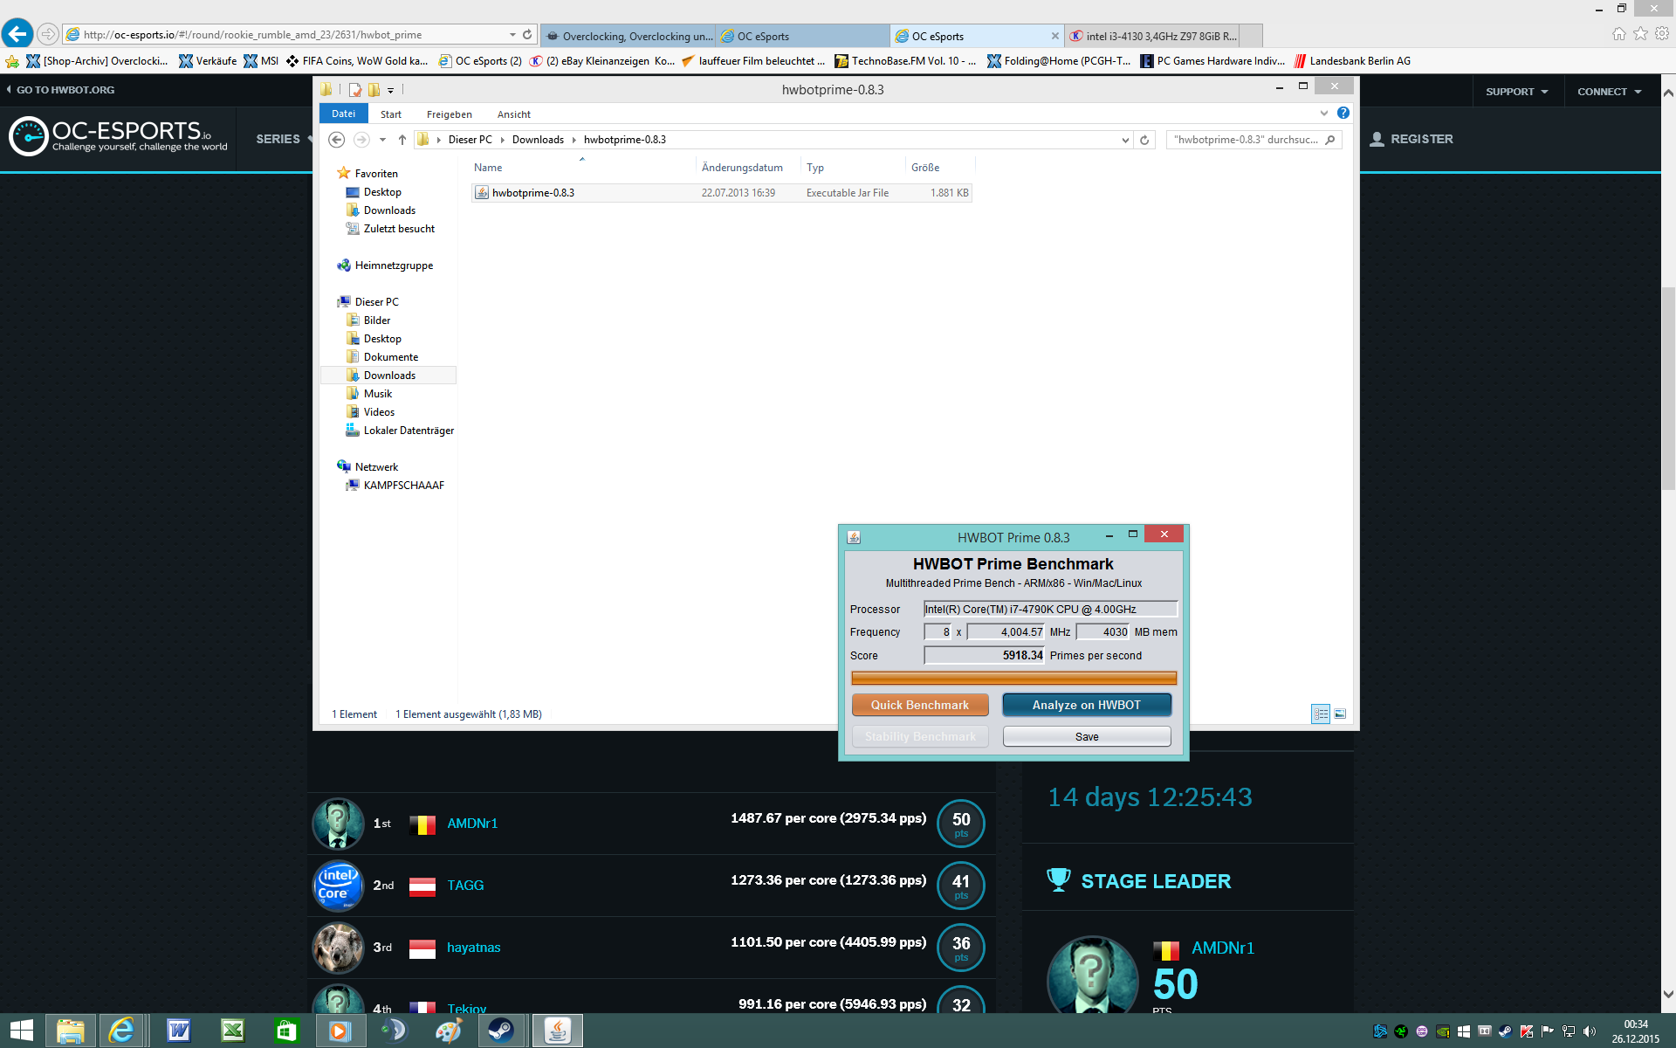
Task: Sort by the Änderungsdatum column header
Action: [x=742, y=168]
